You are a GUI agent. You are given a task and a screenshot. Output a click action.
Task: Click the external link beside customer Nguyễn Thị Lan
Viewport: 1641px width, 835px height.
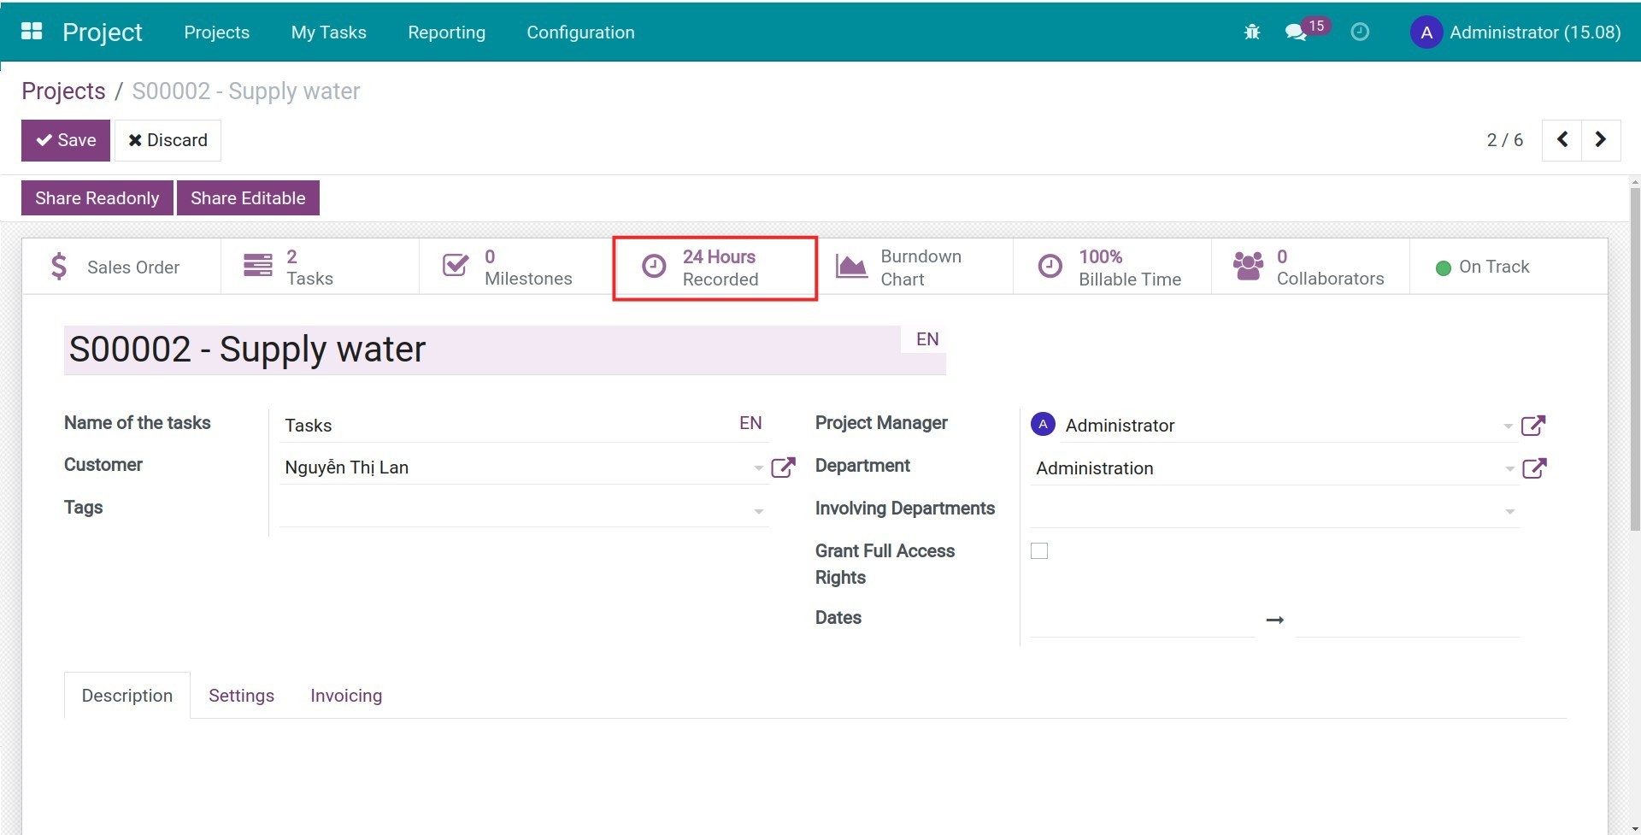coord(783,467)
